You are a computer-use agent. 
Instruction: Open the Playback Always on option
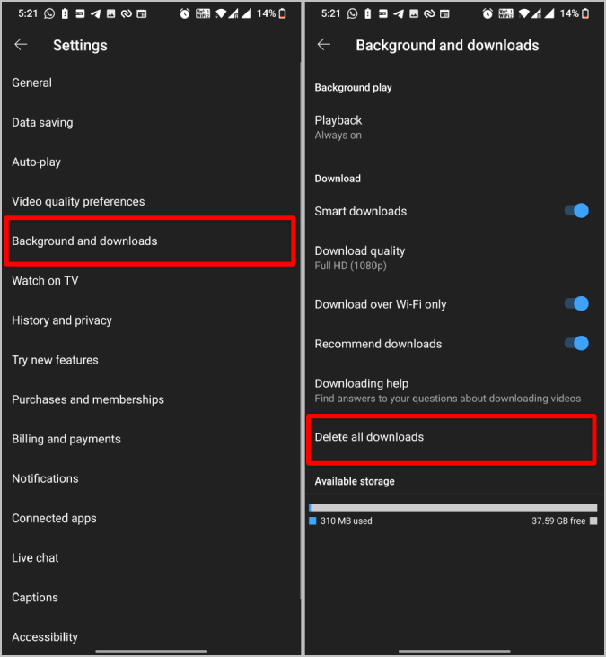[454, 127]
